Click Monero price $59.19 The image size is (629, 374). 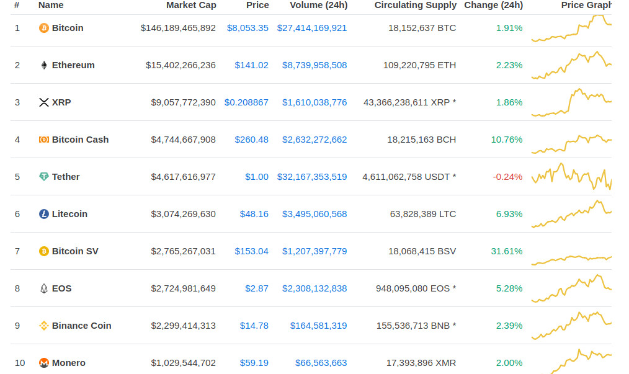tap(254, 363)
